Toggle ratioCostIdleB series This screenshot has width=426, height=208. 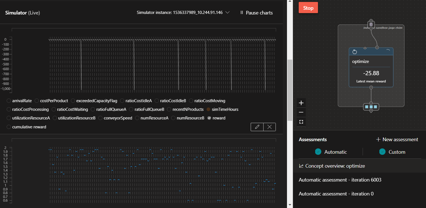pyautogui.click(x=157, y=101)
